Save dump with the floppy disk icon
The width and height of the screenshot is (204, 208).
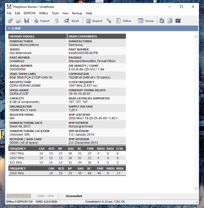(x=27, y=21)
